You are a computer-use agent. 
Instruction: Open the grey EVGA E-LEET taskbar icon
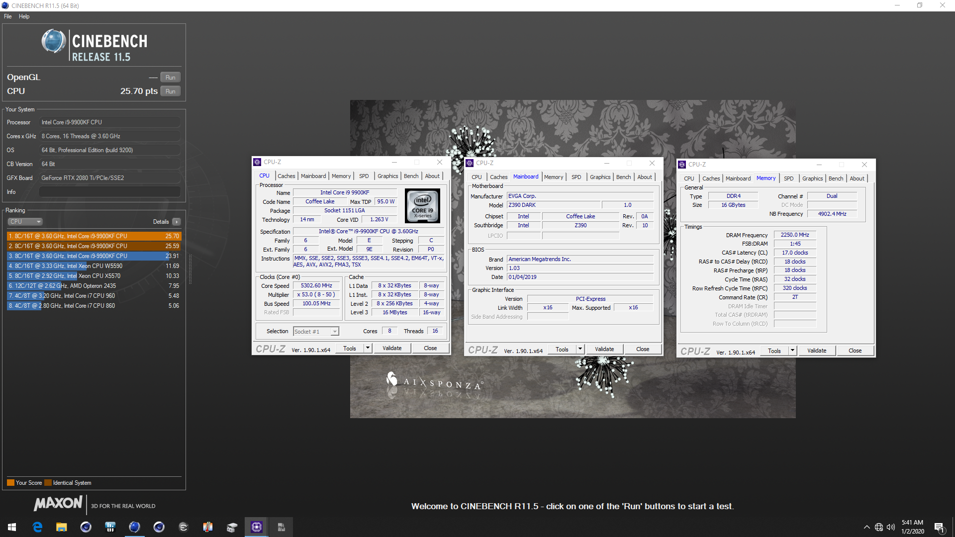pyautogui.click(x=183, y=527)
